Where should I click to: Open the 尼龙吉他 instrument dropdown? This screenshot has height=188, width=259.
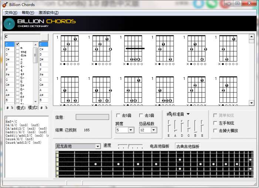[x=98, y=147]
